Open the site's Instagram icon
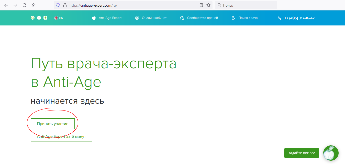 32,18
